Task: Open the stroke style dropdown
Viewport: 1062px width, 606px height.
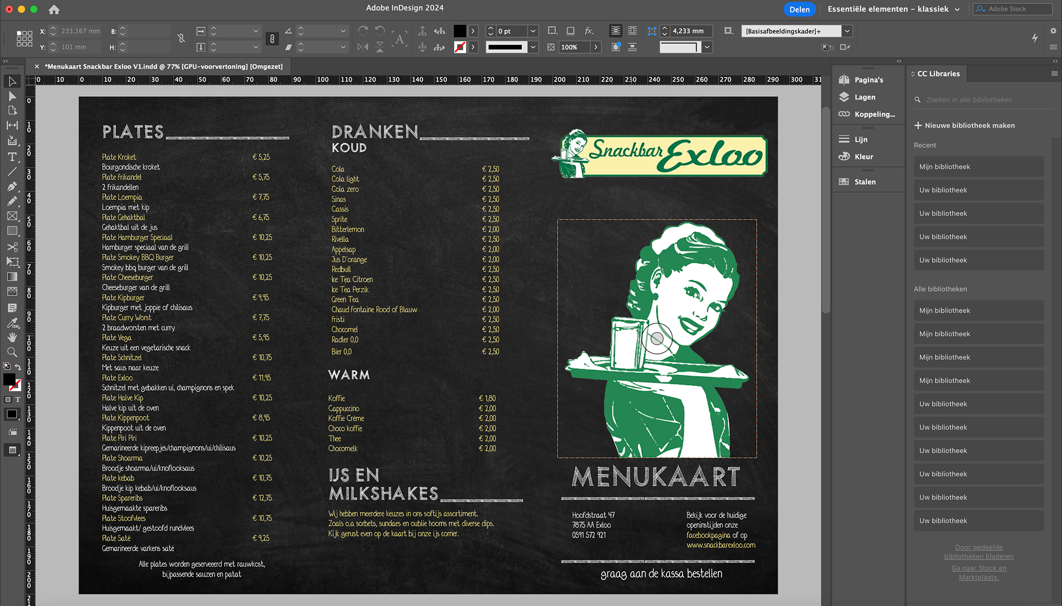Action: tap(533, 48)
